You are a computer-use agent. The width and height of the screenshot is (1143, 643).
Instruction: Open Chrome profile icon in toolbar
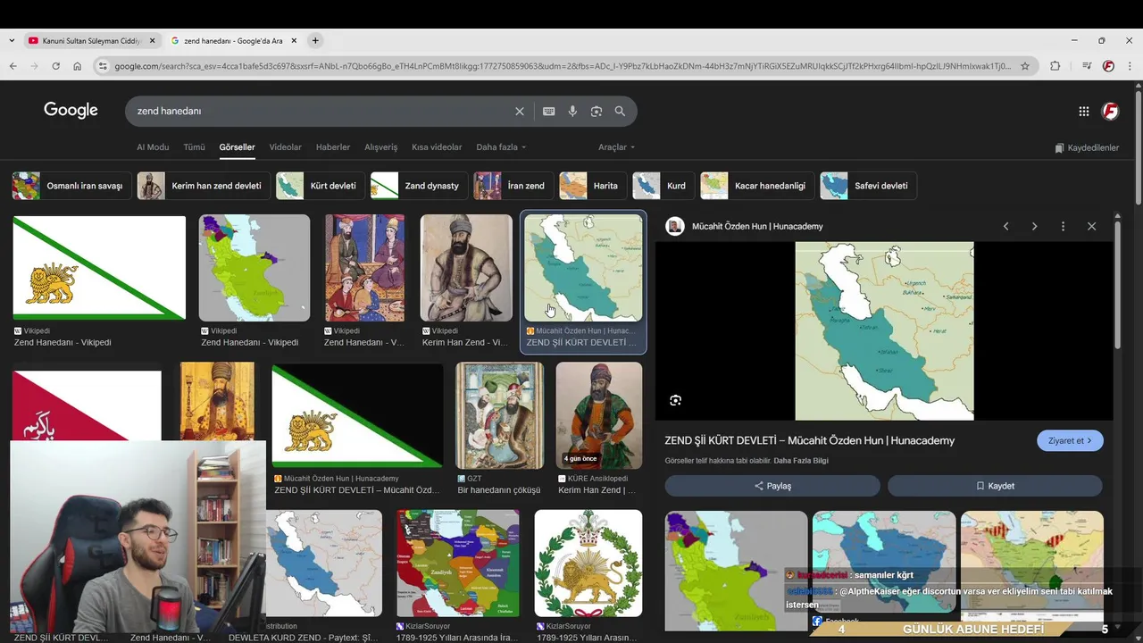pos(1108,66)
